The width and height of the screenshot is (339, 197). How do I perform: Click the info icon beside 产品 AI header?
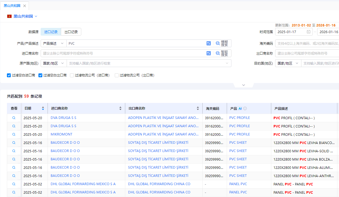245,108
